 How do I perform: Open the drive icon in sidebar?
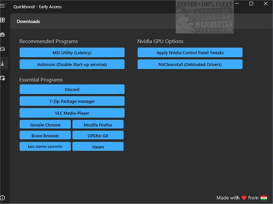pyautogui.click(x=3, y=49)
